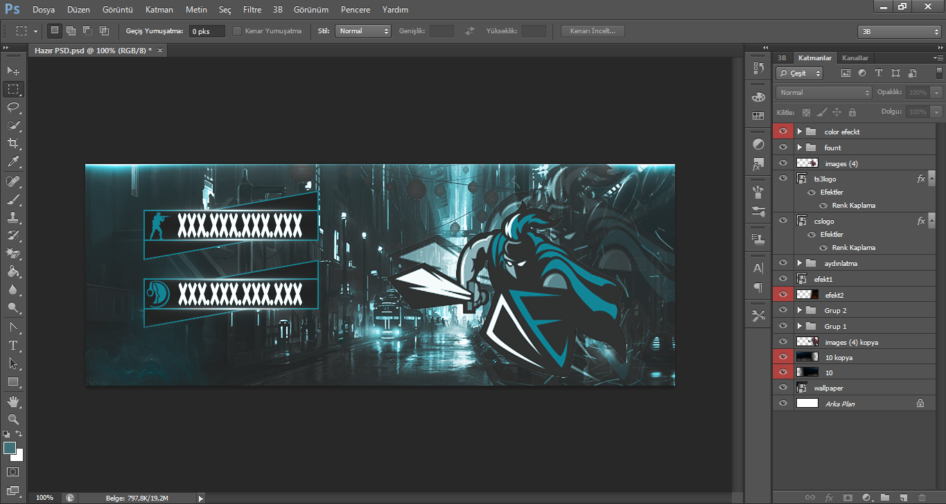Select the images (4) layer thumbnail
This screenshot has width=946, height=504.
click(x=807, y=163)
